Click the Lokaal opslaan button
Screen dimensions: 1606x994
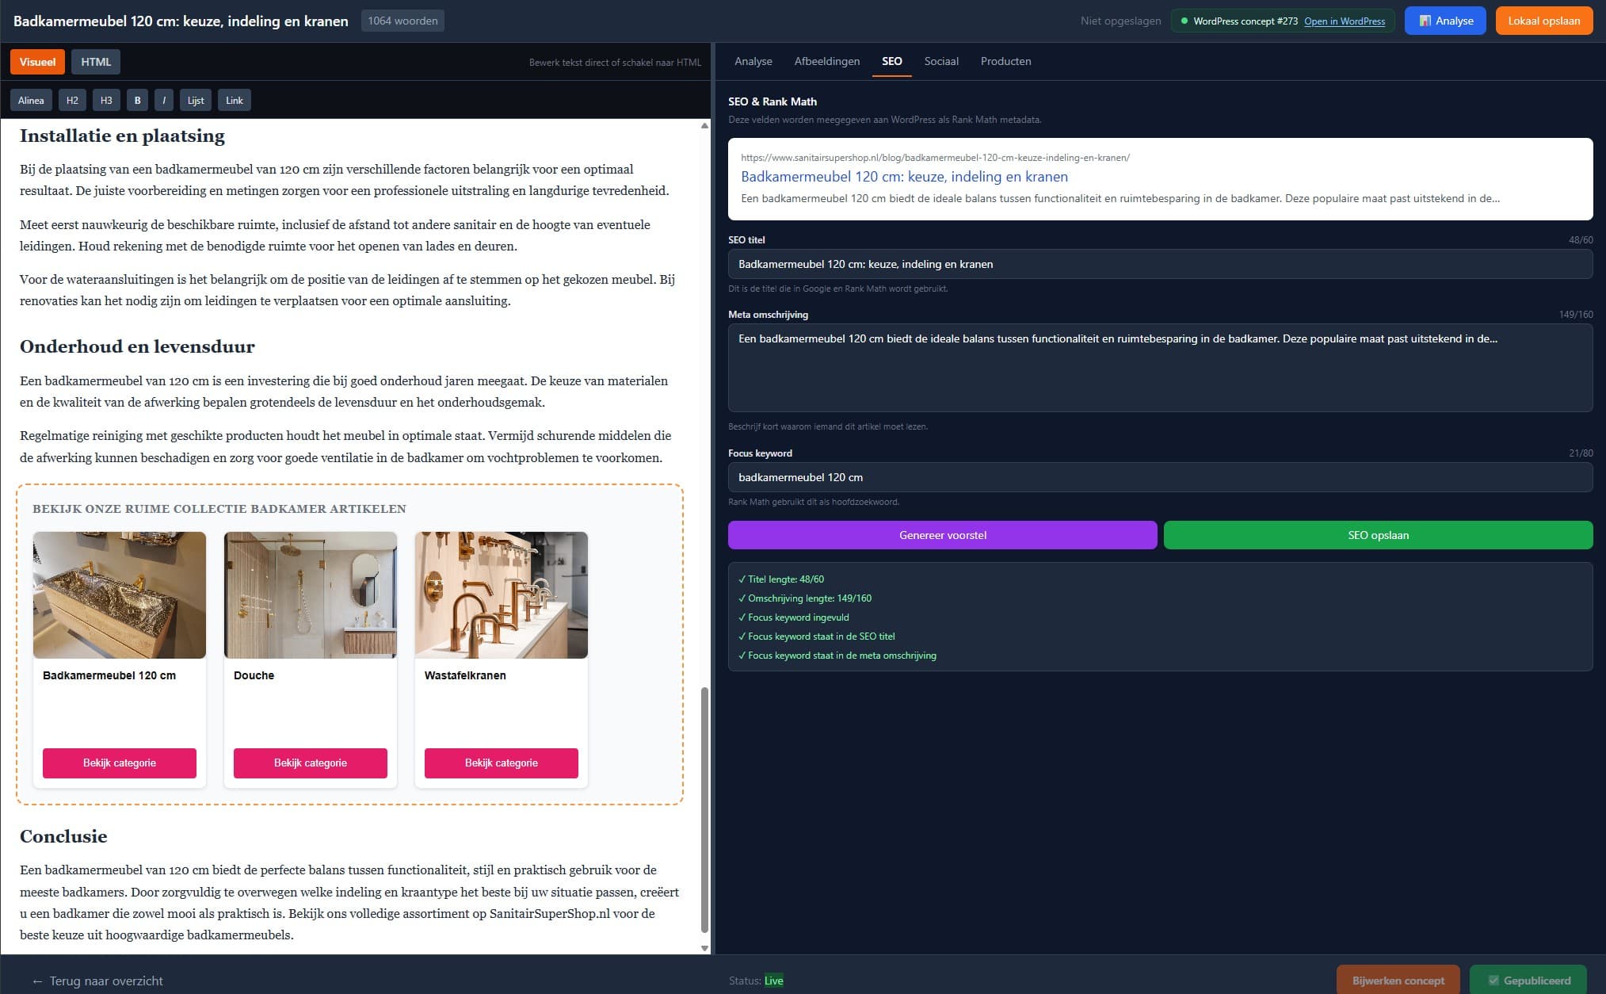(x=1543, y=21)
